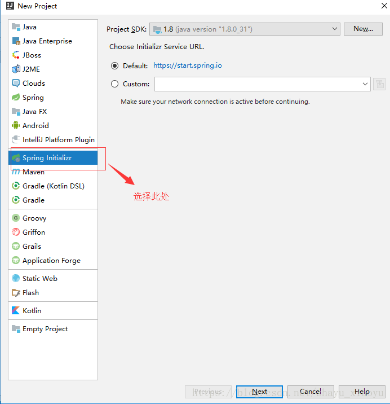Click the Spring Initializr icon
This screenshot has height=404, width=390.
(16, 157)
